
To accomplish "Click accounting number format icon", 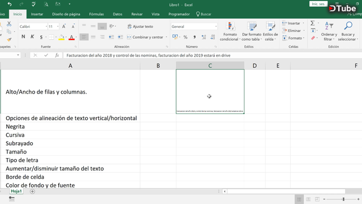I will [175, 37].
